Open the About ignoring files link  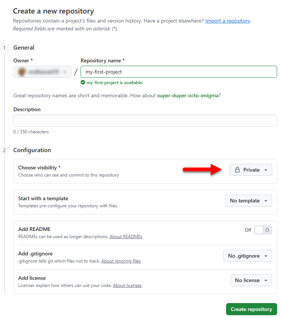[121, 261]
